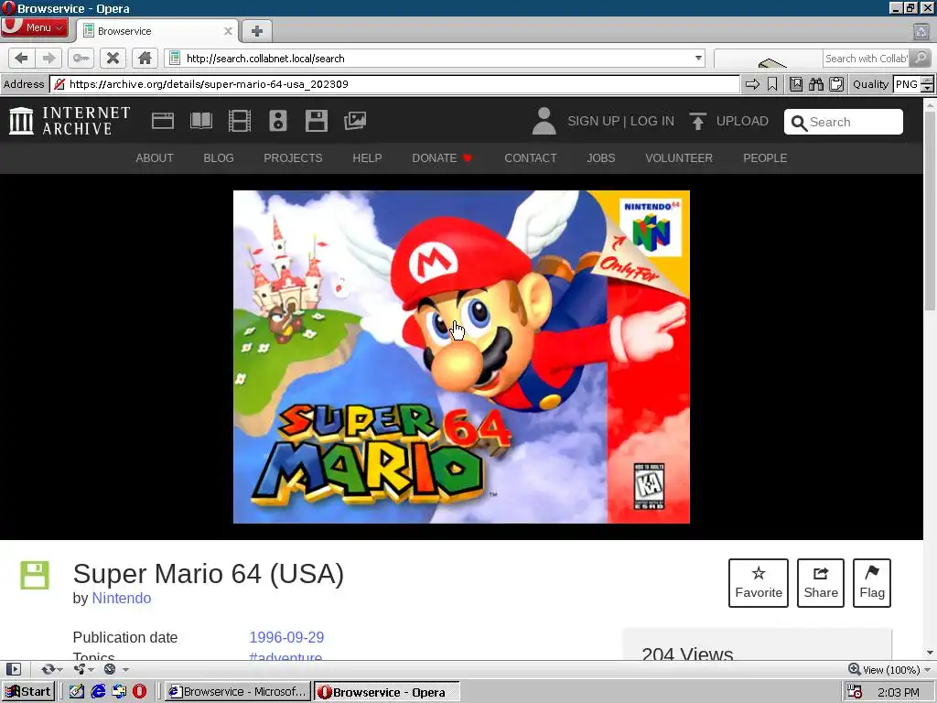
Task: Launch Internet Explorer from quick launch
Action: coord(98,692)
